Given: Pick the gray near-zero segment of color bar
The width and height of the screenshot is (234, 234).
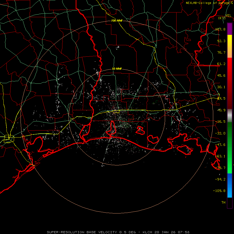Looking at the screenshot, I should (230, 116).
